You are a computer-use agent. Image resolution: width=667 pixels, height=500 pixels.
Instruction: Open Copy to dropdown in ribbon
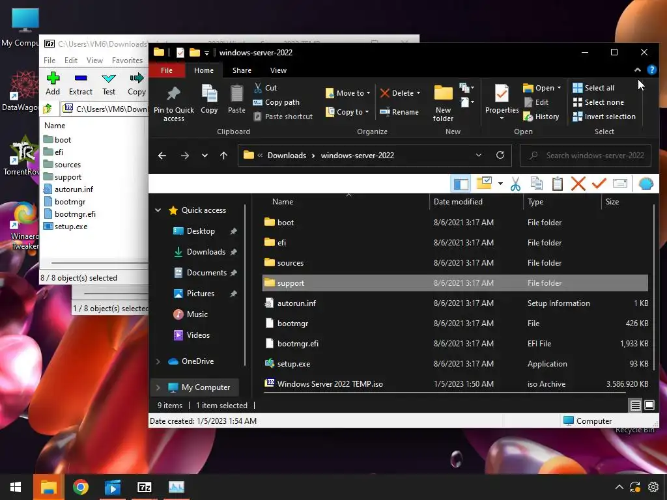pyautogui.click(x=347, y=112)
